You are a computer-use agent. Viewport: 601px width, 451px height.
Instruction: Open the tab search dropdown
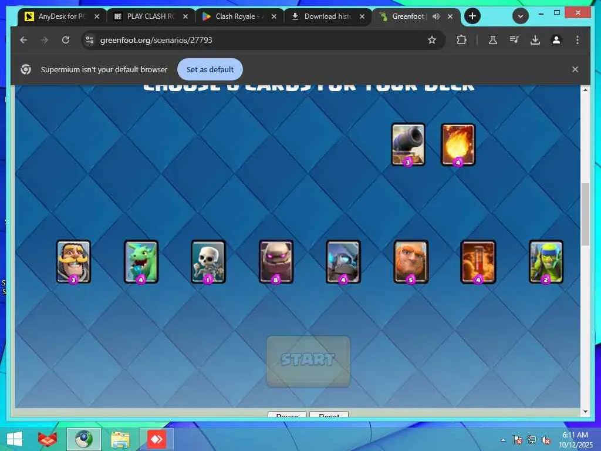(521, 16)
